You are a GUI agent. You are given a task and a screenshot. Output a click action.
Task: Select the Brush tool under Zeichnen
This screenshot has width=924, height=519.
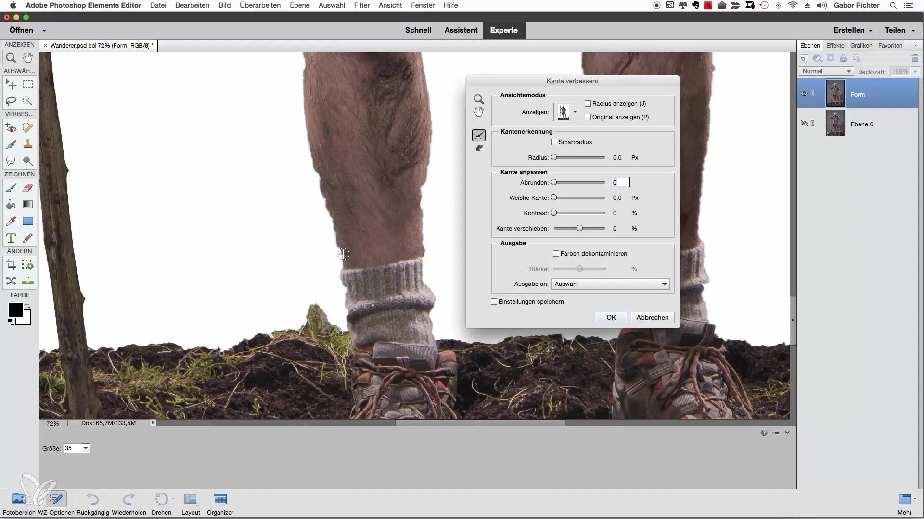point(11,188)
